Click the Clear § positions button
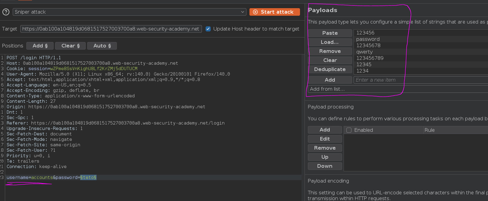 point(70,46)
